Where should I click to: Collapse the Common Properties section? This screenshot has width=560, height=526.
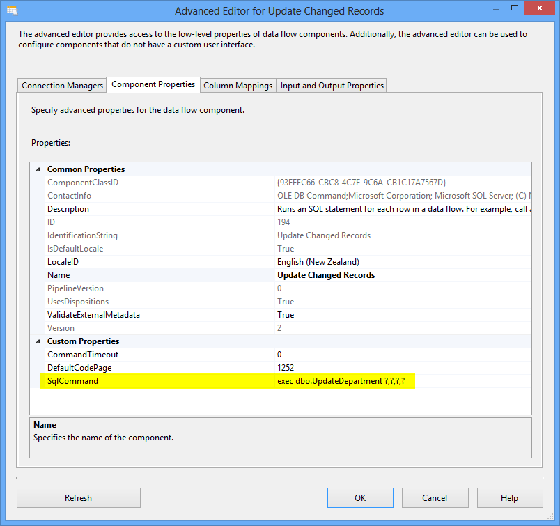coord(36,169)
